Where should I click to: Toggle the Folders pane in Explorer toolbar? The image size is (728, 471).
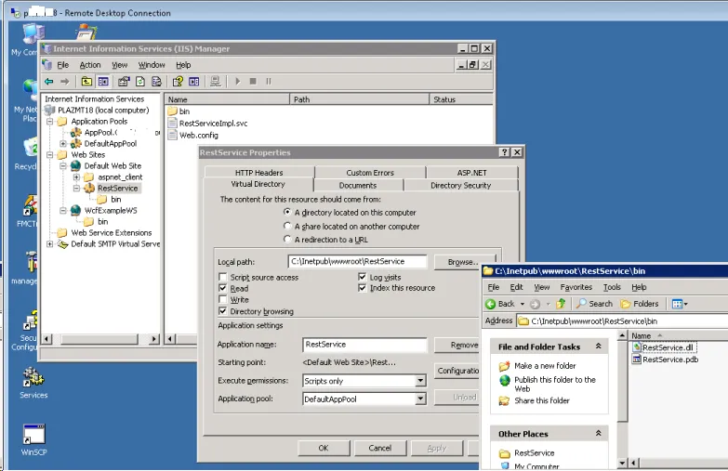[x=640, y=304]
